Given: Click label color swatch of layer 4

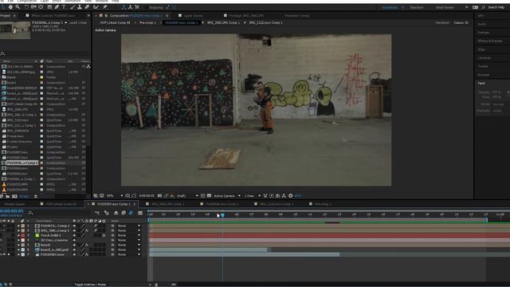Looking at the screenshot, I should 23,240.
